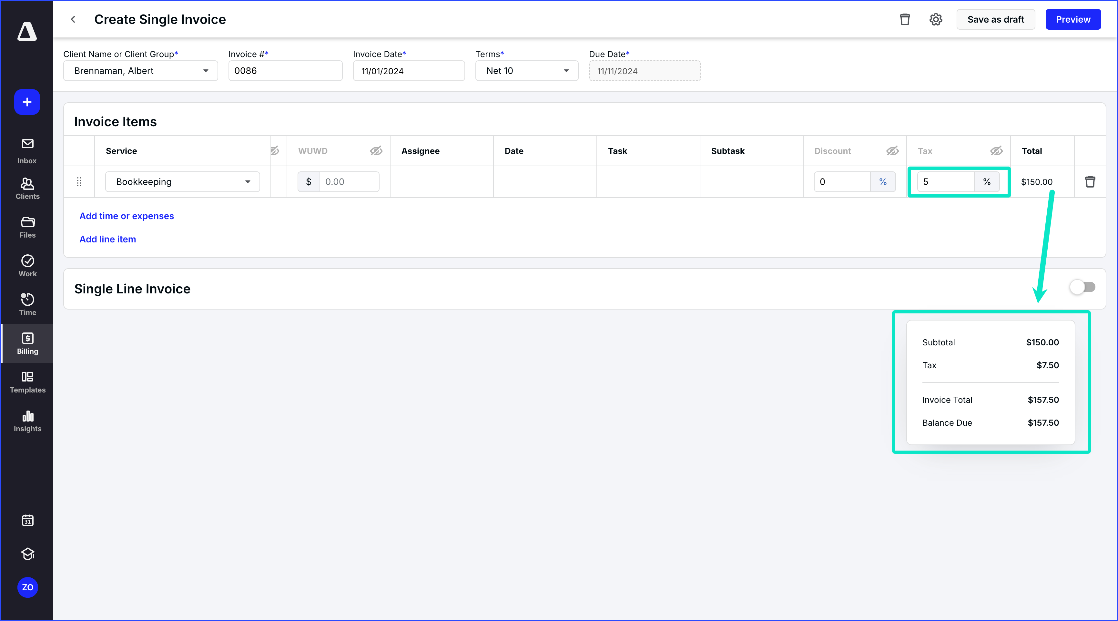Open the ZO profile avatar menu
Viewport: 1118px width, 621px height.
coord(27,587)
